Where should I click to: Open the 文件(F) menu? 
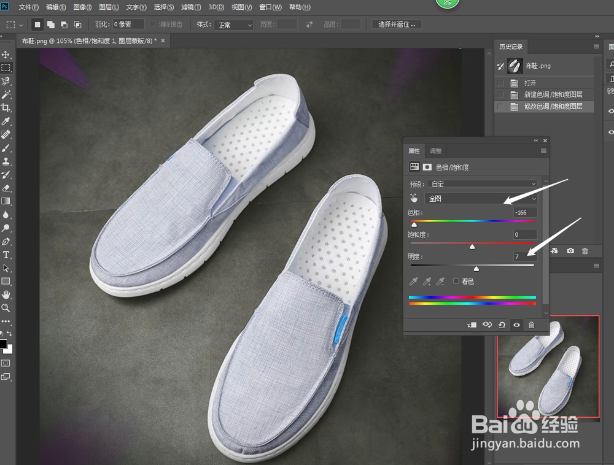click(x=29, y=7)
